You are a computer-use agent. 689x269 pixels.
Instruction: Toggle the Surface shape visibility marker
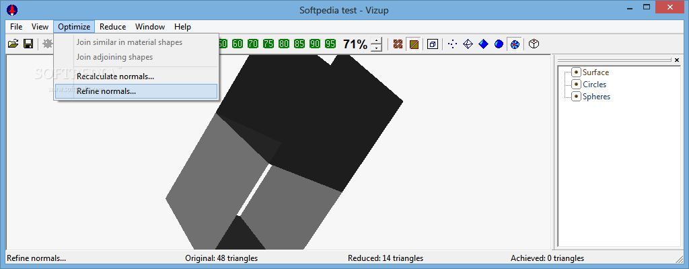coord(576,72)
